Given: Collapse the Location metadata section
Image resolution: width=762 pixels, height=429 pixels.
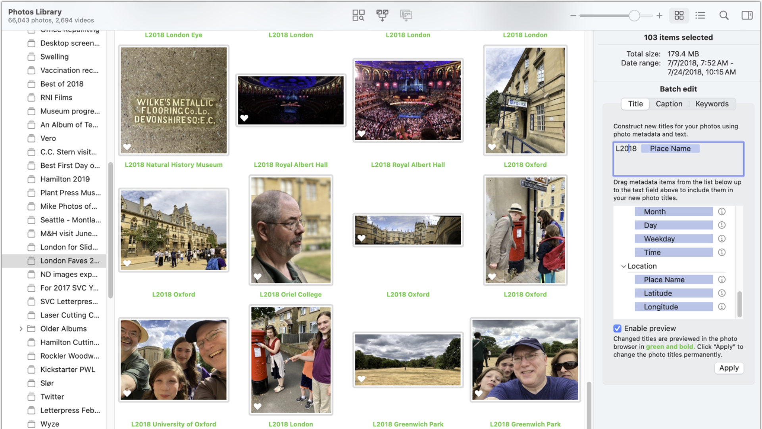Looking at the screenshot, I should [623, 266].
